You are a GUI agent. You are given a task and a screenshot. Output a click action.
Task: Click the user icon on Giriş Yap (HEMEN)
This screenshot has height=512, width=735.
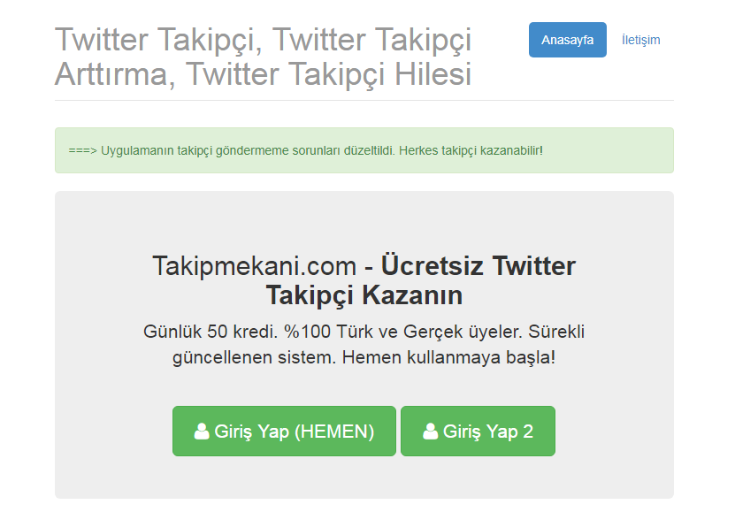click(x=202, y=431)
